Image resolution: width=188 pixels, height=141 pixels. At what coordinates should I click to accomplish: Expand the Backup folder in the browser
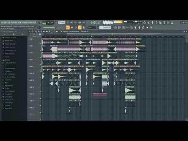(6, 60)
